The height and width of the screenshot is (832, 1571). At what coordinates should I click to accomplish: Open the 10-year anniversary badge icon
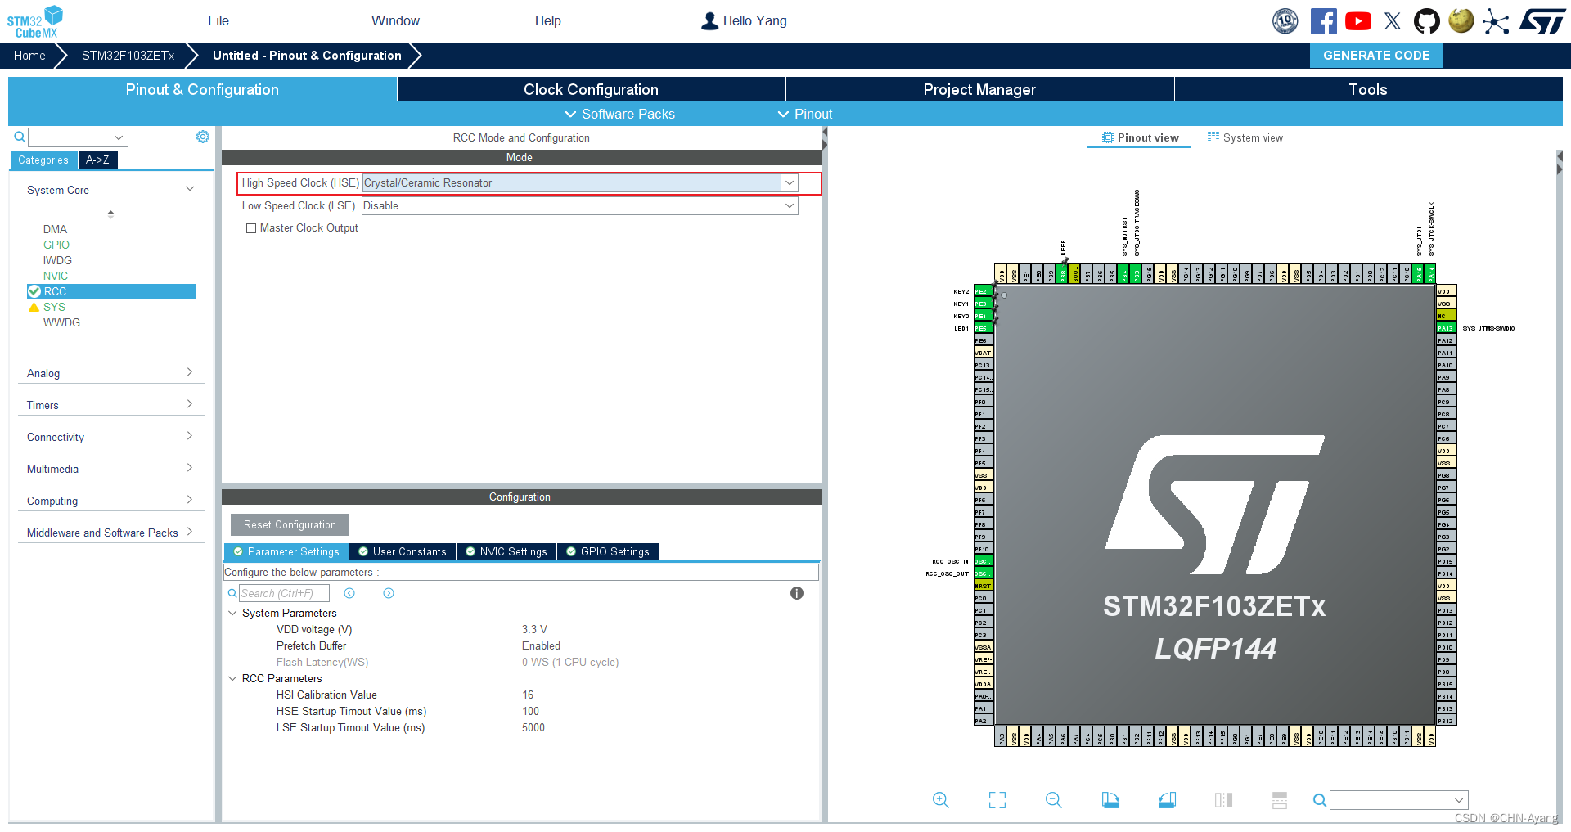(x=1285, y=21)
